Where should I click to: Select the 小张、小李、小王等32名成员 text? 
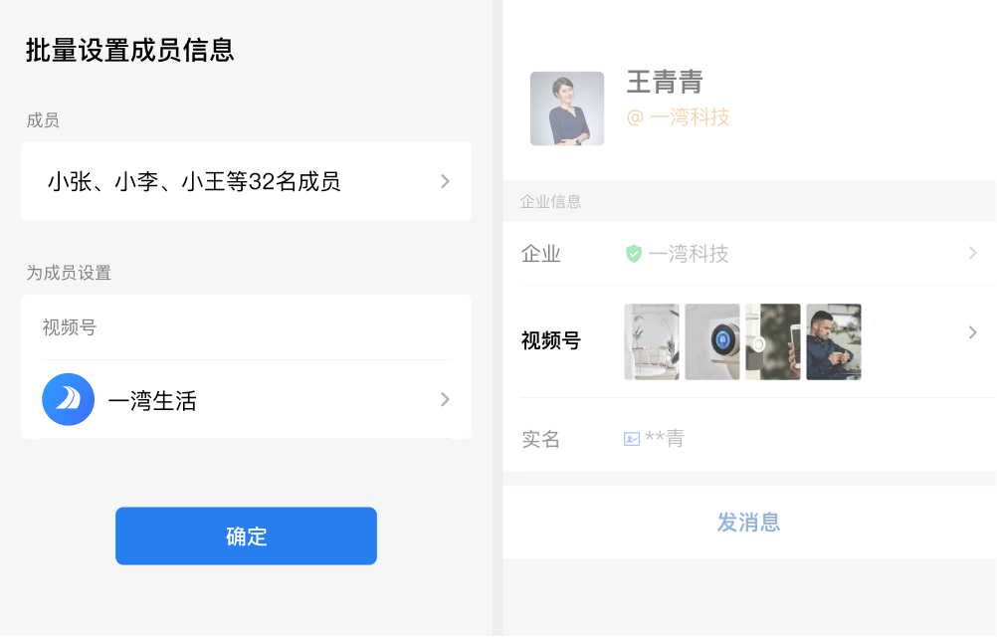194,181
